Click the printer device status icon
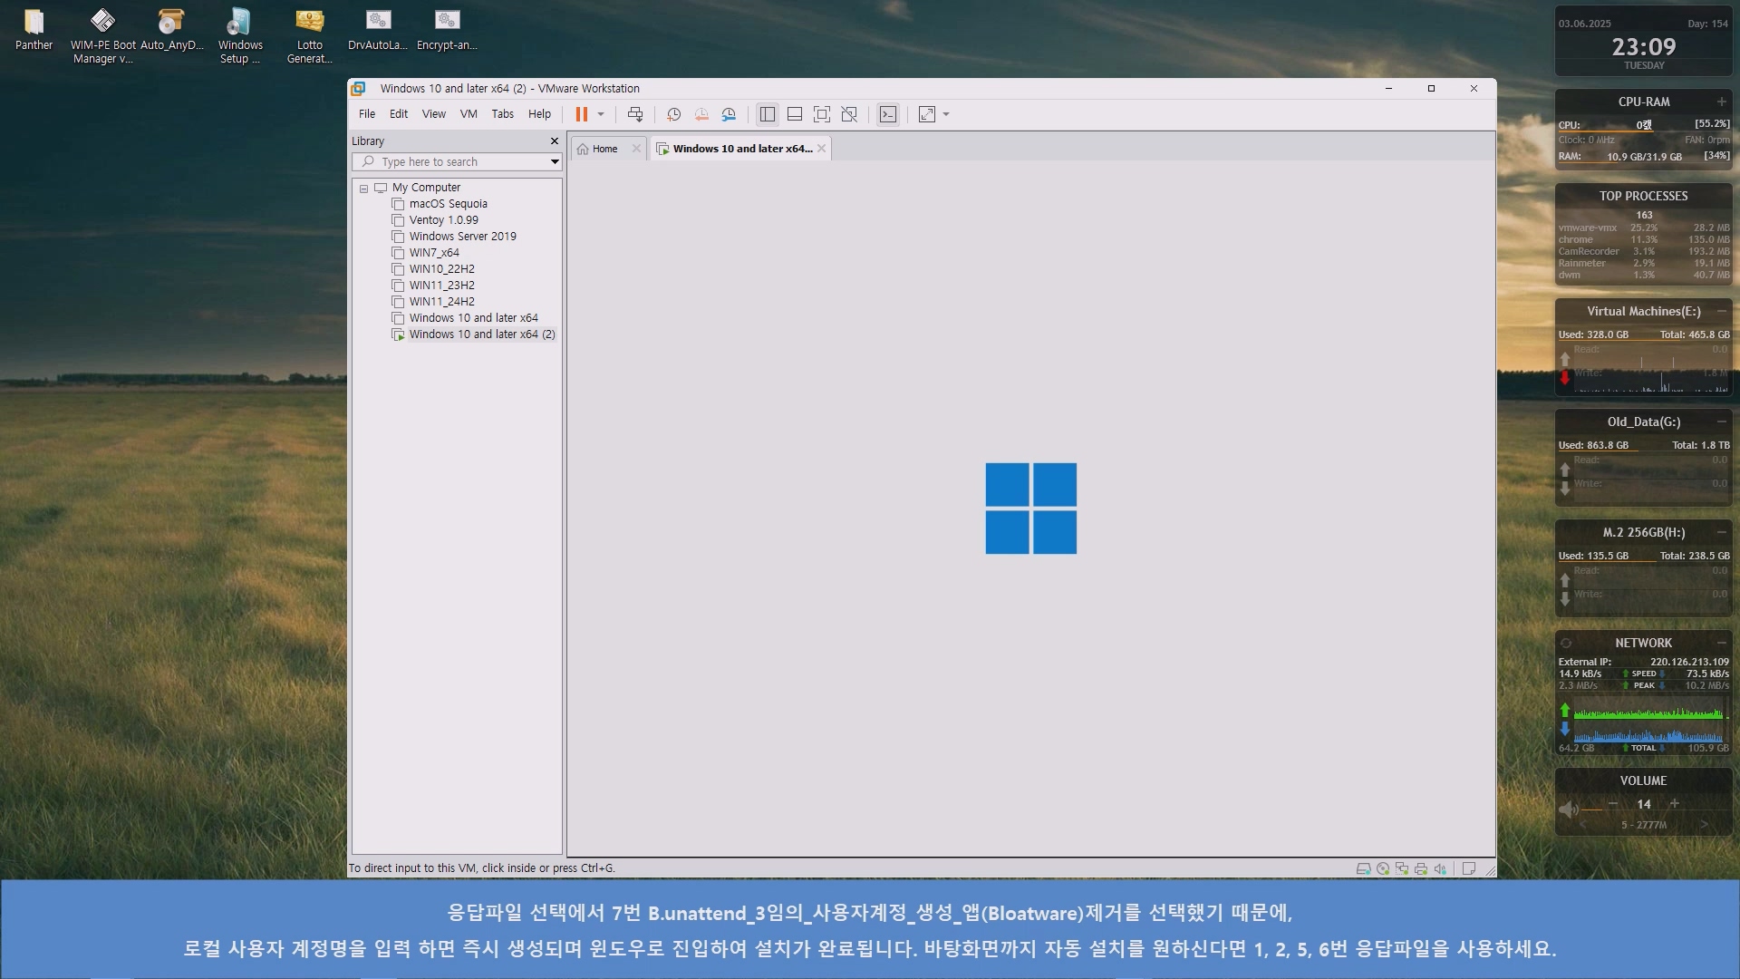This screenshot has width=1740, height=979. coord(1421,868)
